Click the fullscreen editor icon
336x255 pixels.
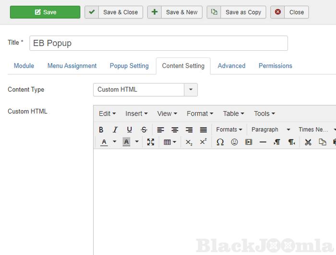151,142
